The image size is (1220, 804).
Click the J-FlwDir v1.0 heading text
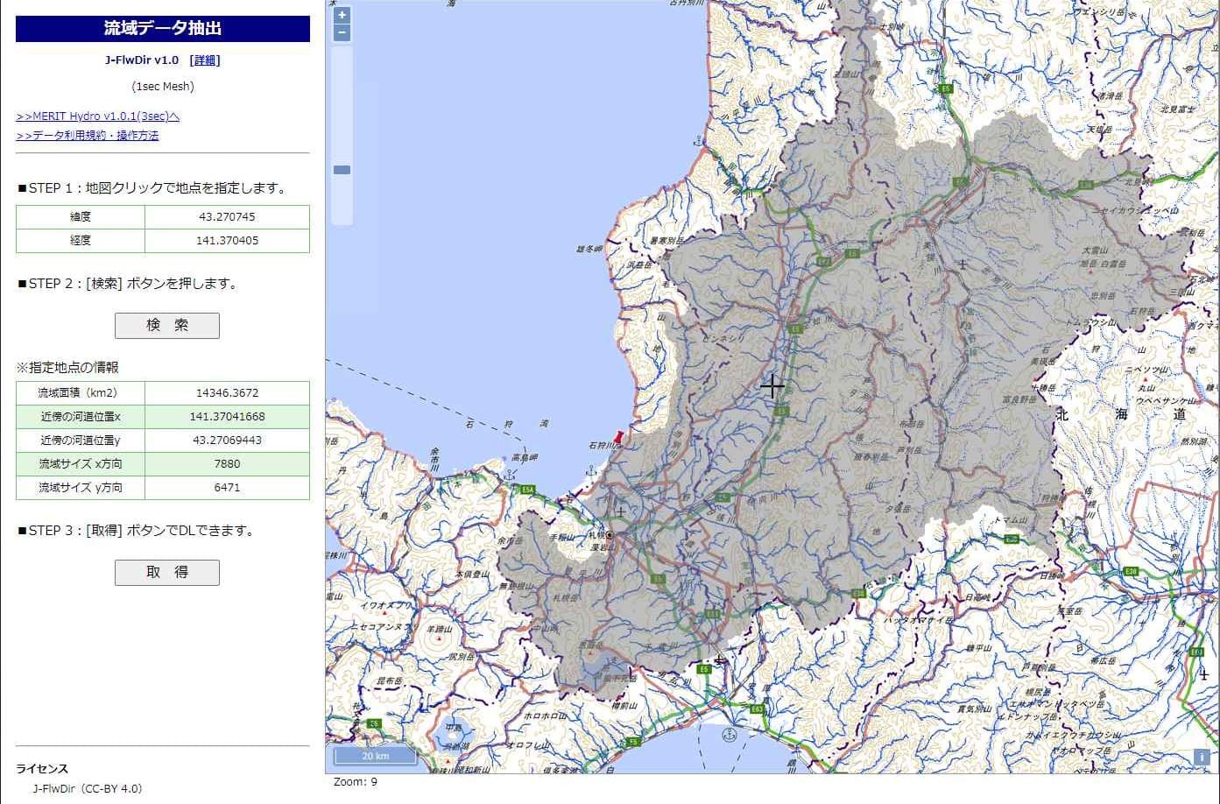[141, 60]
